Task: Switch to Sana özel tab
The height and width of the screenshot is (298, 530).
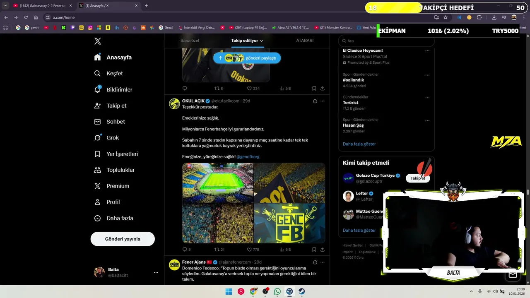Action: 190,41
